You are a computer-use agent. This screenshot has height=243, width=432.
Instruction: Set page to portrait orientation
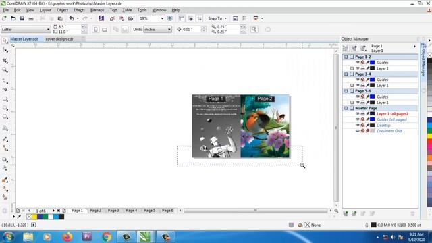pos(96,29)
